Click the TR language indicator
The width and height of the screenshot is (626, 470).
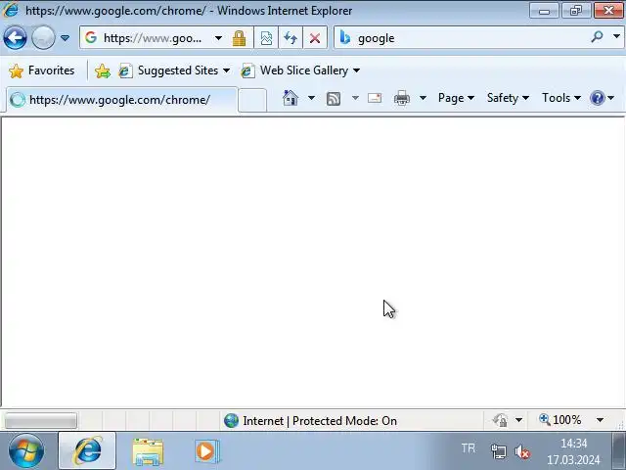[469, 448]
